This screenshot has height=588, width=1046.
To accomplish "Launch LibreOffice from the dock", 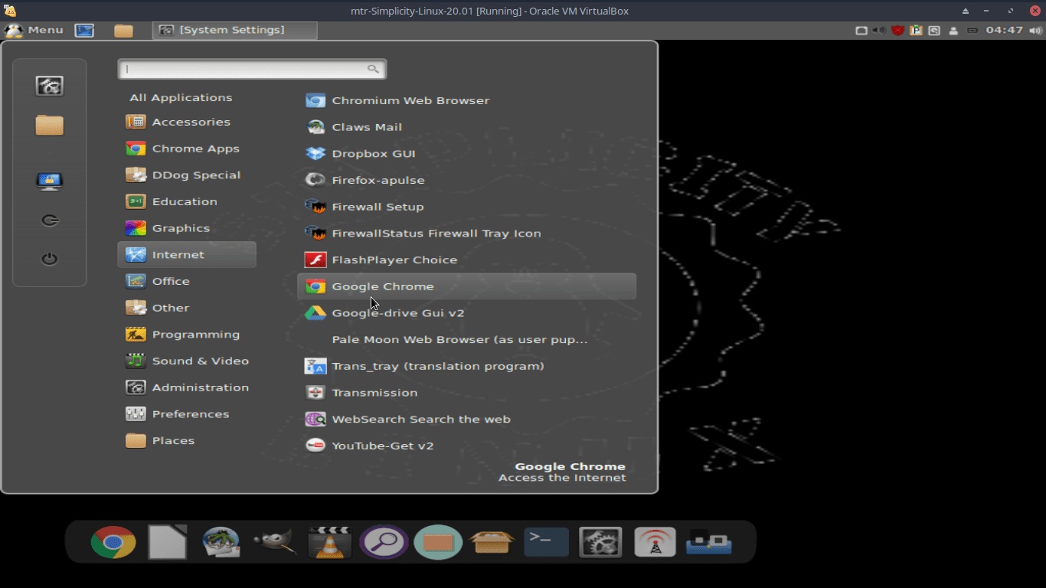I will coord(167,541).
